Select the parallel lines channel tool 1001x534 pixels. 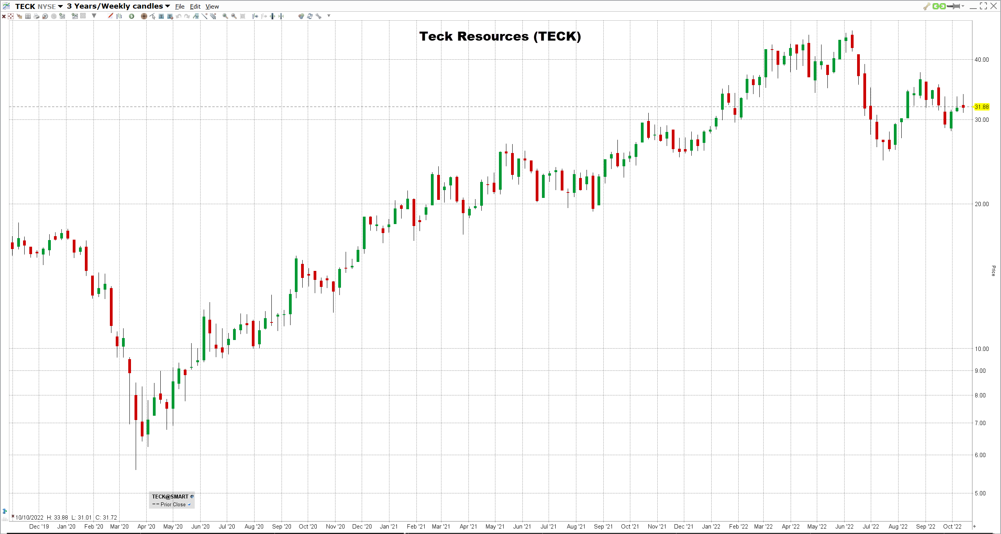pyautogui.click(x=213, y=16)
